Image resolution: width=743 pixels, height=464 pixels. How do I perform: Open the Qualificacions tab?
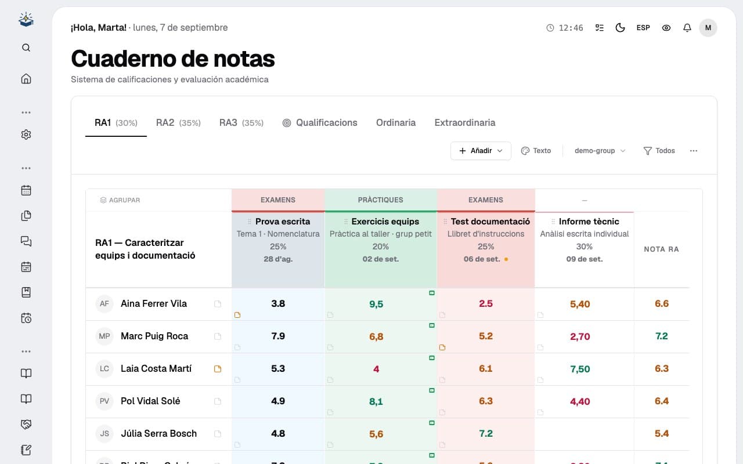(320, 123)
